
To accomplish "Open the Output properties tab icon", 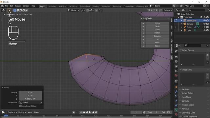I will click(176, 62).
